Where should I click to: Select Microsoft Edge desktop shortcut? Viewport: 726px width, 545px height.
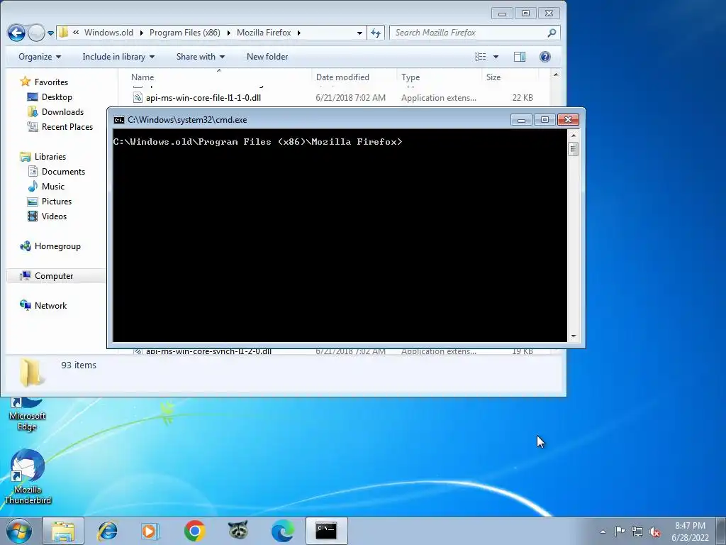[x=27, y=414]
